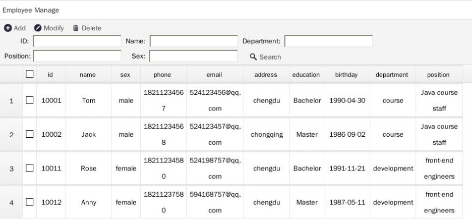The image size is (472, 224).
Task: Click the Modify pencil icon
Action: click(x=38, y=28)
